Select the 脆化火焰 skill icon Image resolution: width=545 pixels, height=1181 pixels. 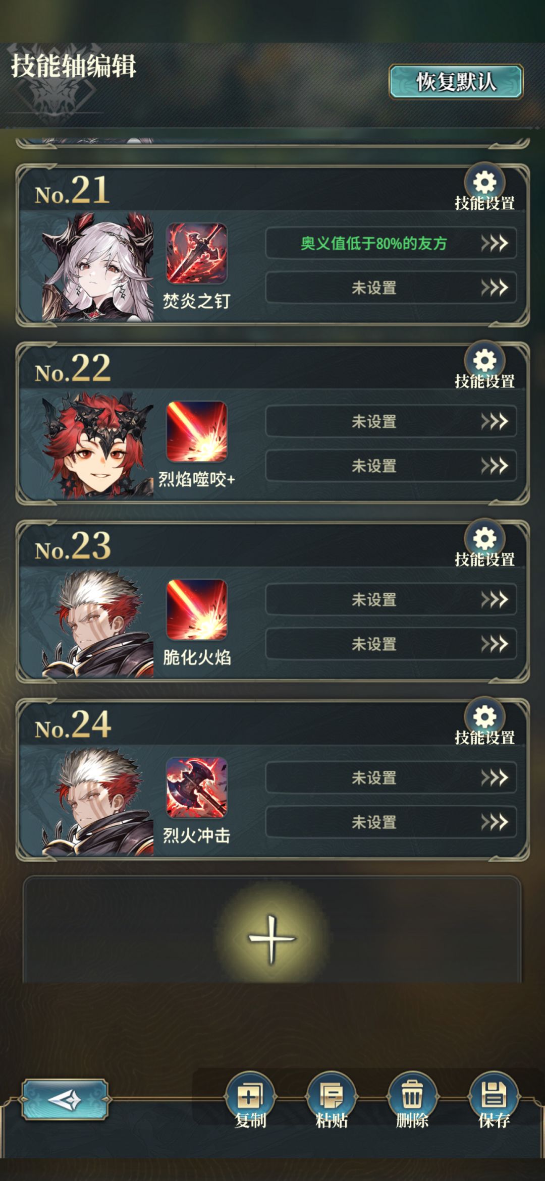click(x=197, y=610)
